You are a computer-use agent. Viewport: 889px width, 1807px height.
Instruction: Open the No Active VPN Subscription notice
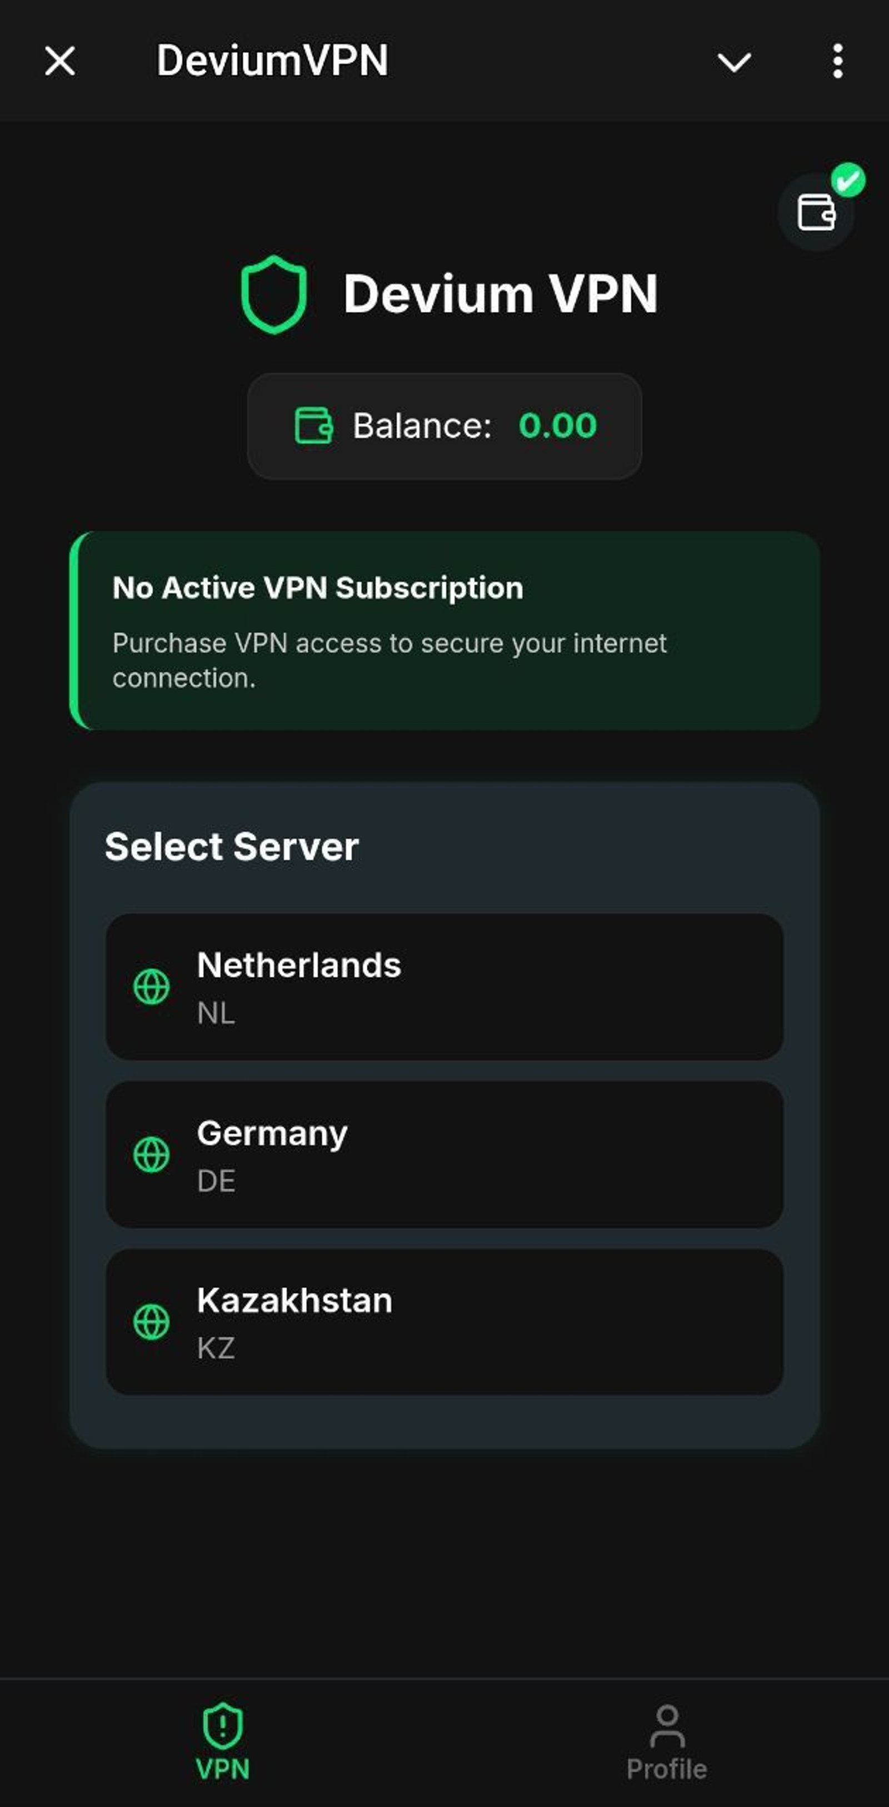(x=444, y=628)
